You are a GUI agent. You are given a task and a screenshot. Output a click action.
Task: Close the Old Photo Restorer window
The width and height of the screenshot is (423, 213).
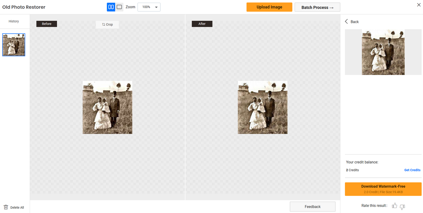pyautogui.click(x=419, y=5)
